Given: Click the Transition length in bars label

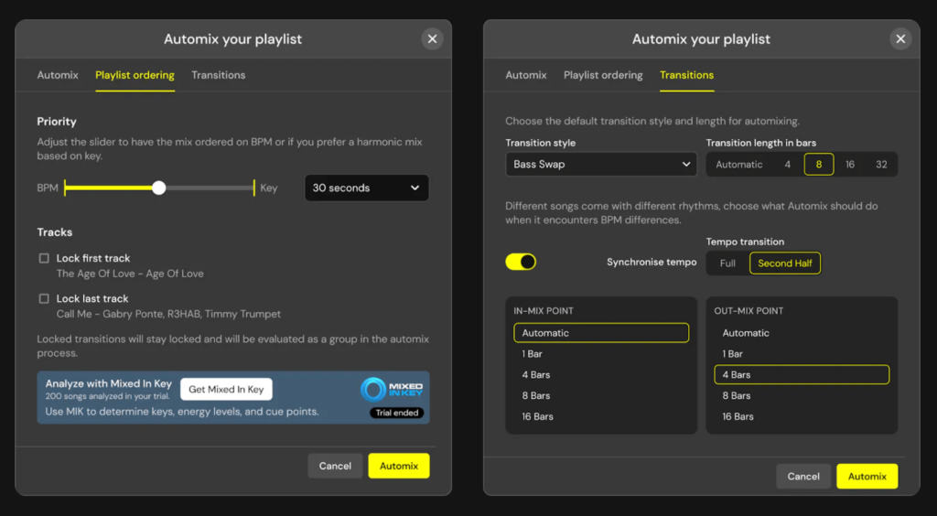Looking at the screenshot, I should click(761, 143).
